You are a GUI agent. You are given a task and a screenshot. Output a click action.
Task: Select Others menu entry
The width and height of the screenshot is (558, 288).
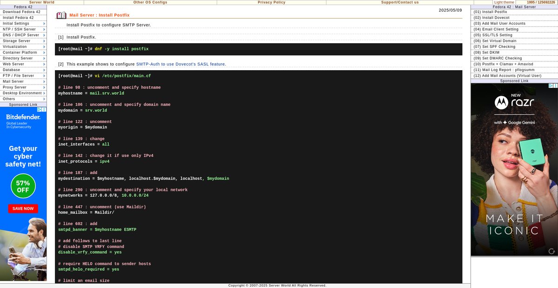23,99
